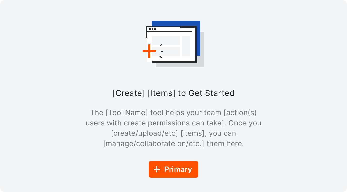
Task: Click the "[Create] [Items] to Get Started" heading
Action: 174,93
